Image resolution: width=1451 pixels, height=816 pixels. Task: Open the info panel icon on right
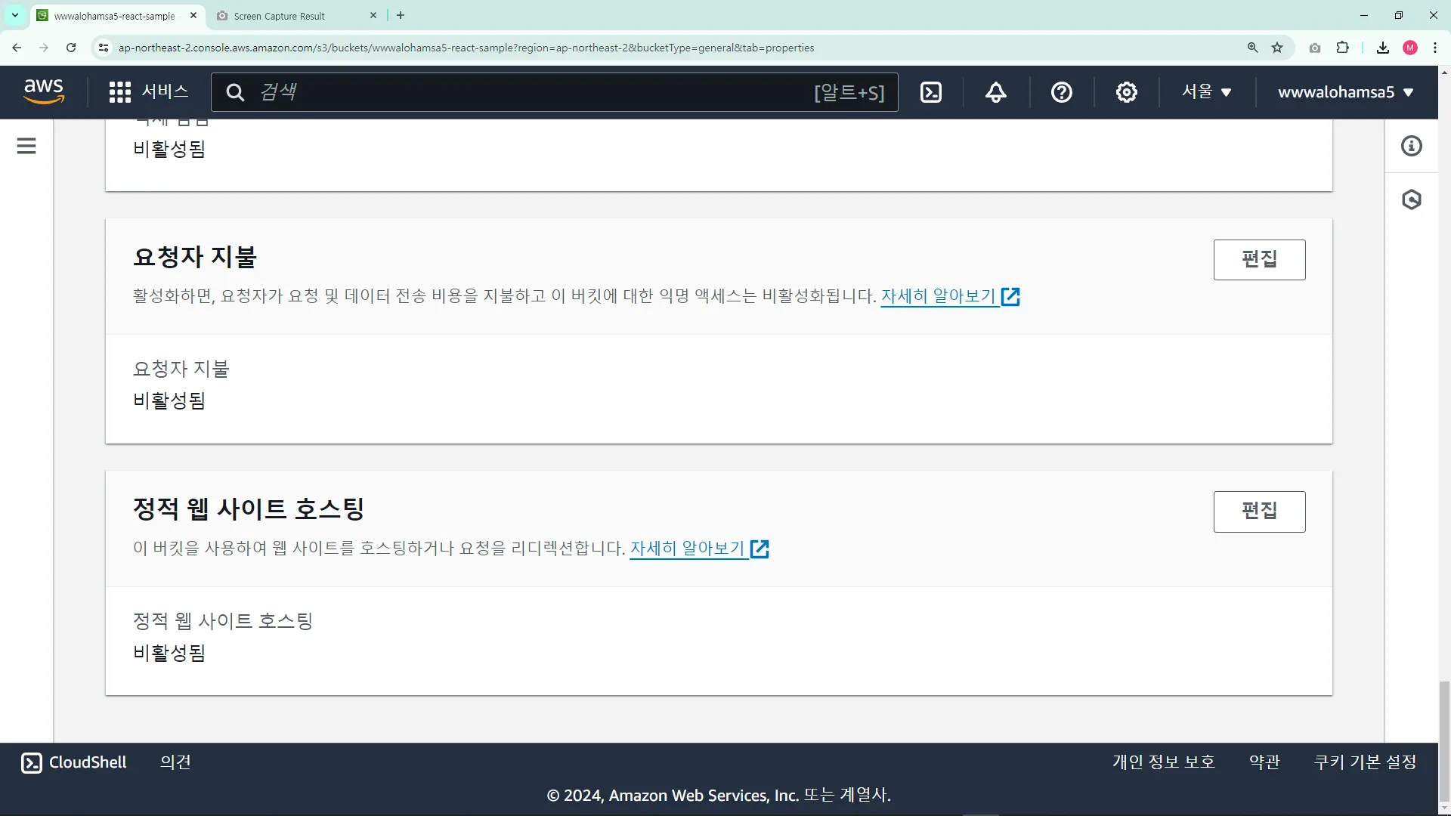[x=1411, y=146]
